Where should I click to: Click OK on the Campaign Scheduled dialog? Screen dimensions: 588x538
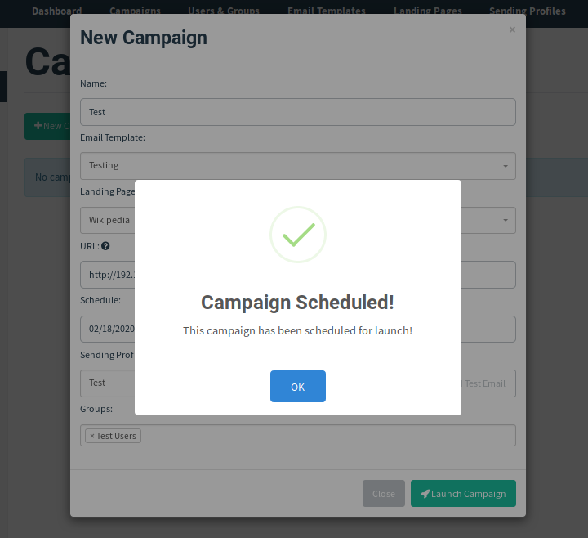point(297,387)
